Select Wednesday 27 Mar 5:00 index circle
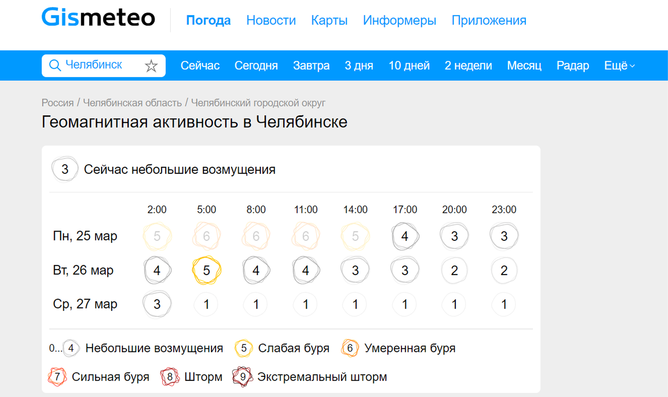Screen dimensions: 668x397 coord(207,304)
